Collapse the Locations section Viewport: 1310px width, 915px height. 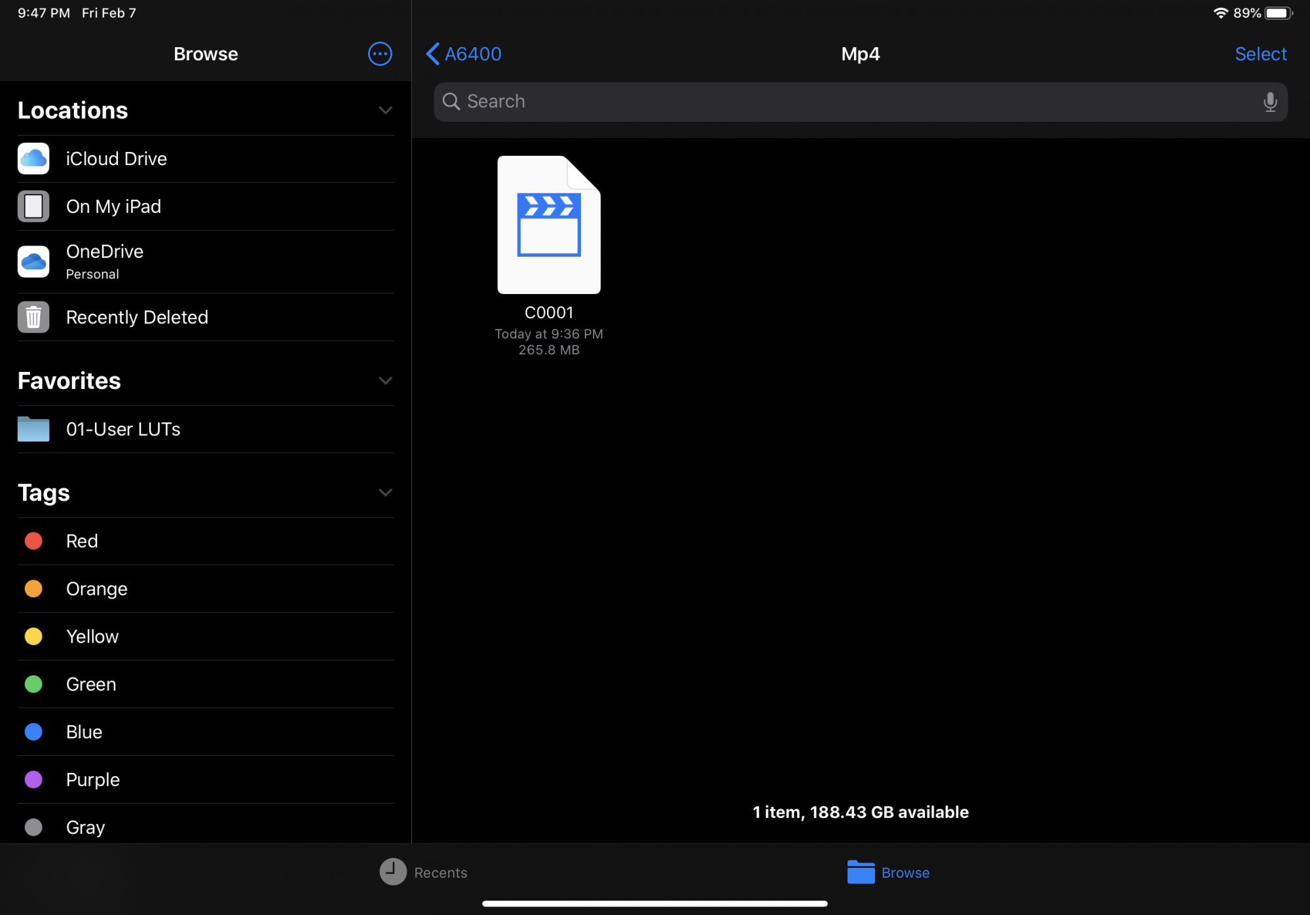(385, 110)
